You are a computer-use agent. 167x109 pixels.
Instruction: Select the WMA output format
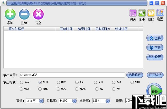point(21,89)
